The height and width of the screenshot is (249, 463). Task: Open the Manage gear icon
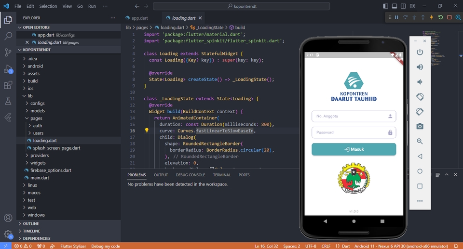8,234
